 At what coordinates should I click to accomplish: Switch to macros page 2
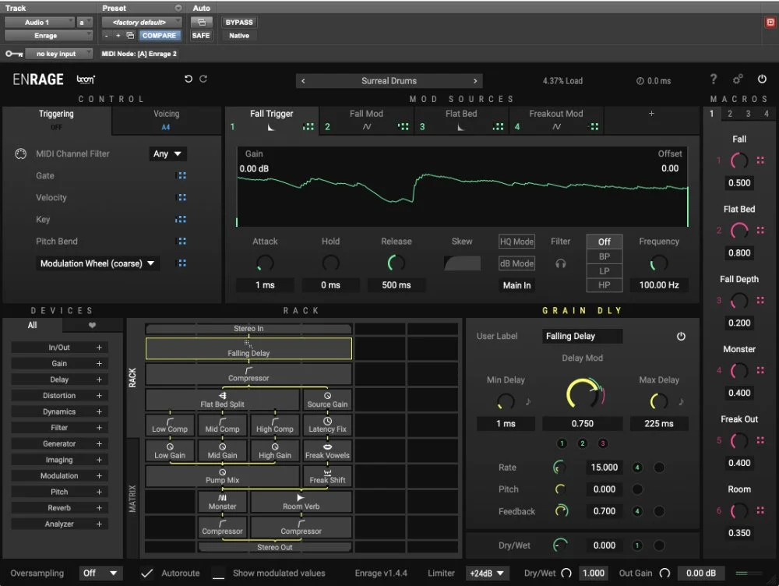pos(729,114)
